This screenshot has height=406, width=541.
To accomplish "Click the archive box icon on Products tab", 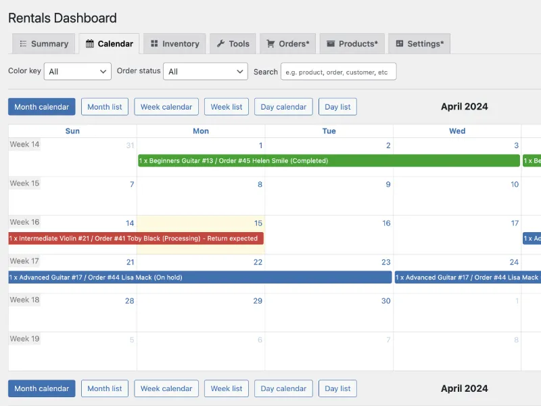I will pyautogui.click(x=331, y=43).
